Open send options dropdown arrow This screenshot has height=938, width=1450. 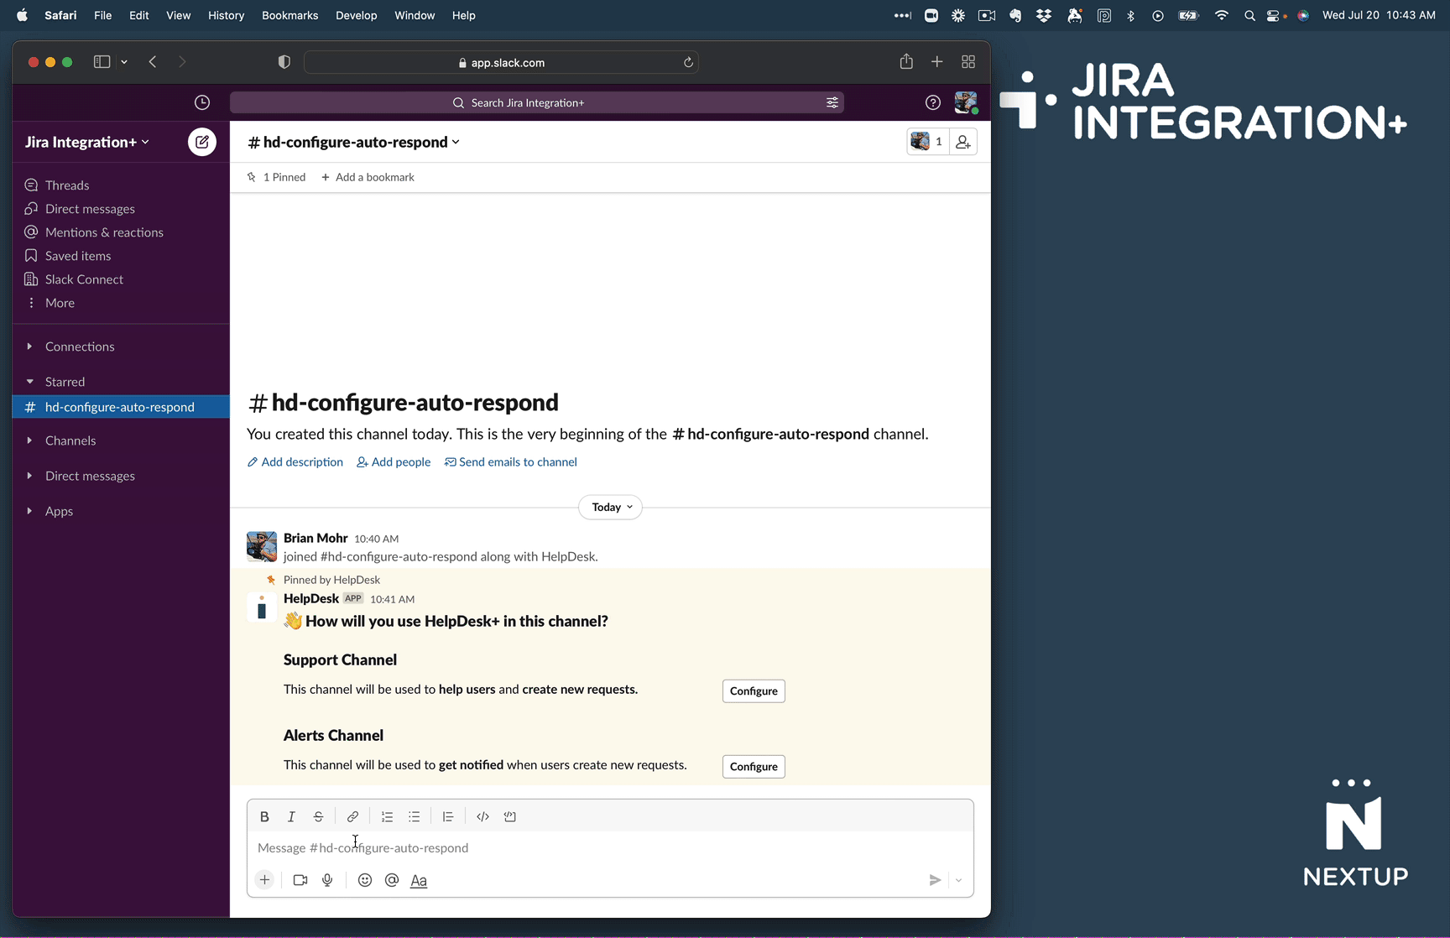[958, 880]
